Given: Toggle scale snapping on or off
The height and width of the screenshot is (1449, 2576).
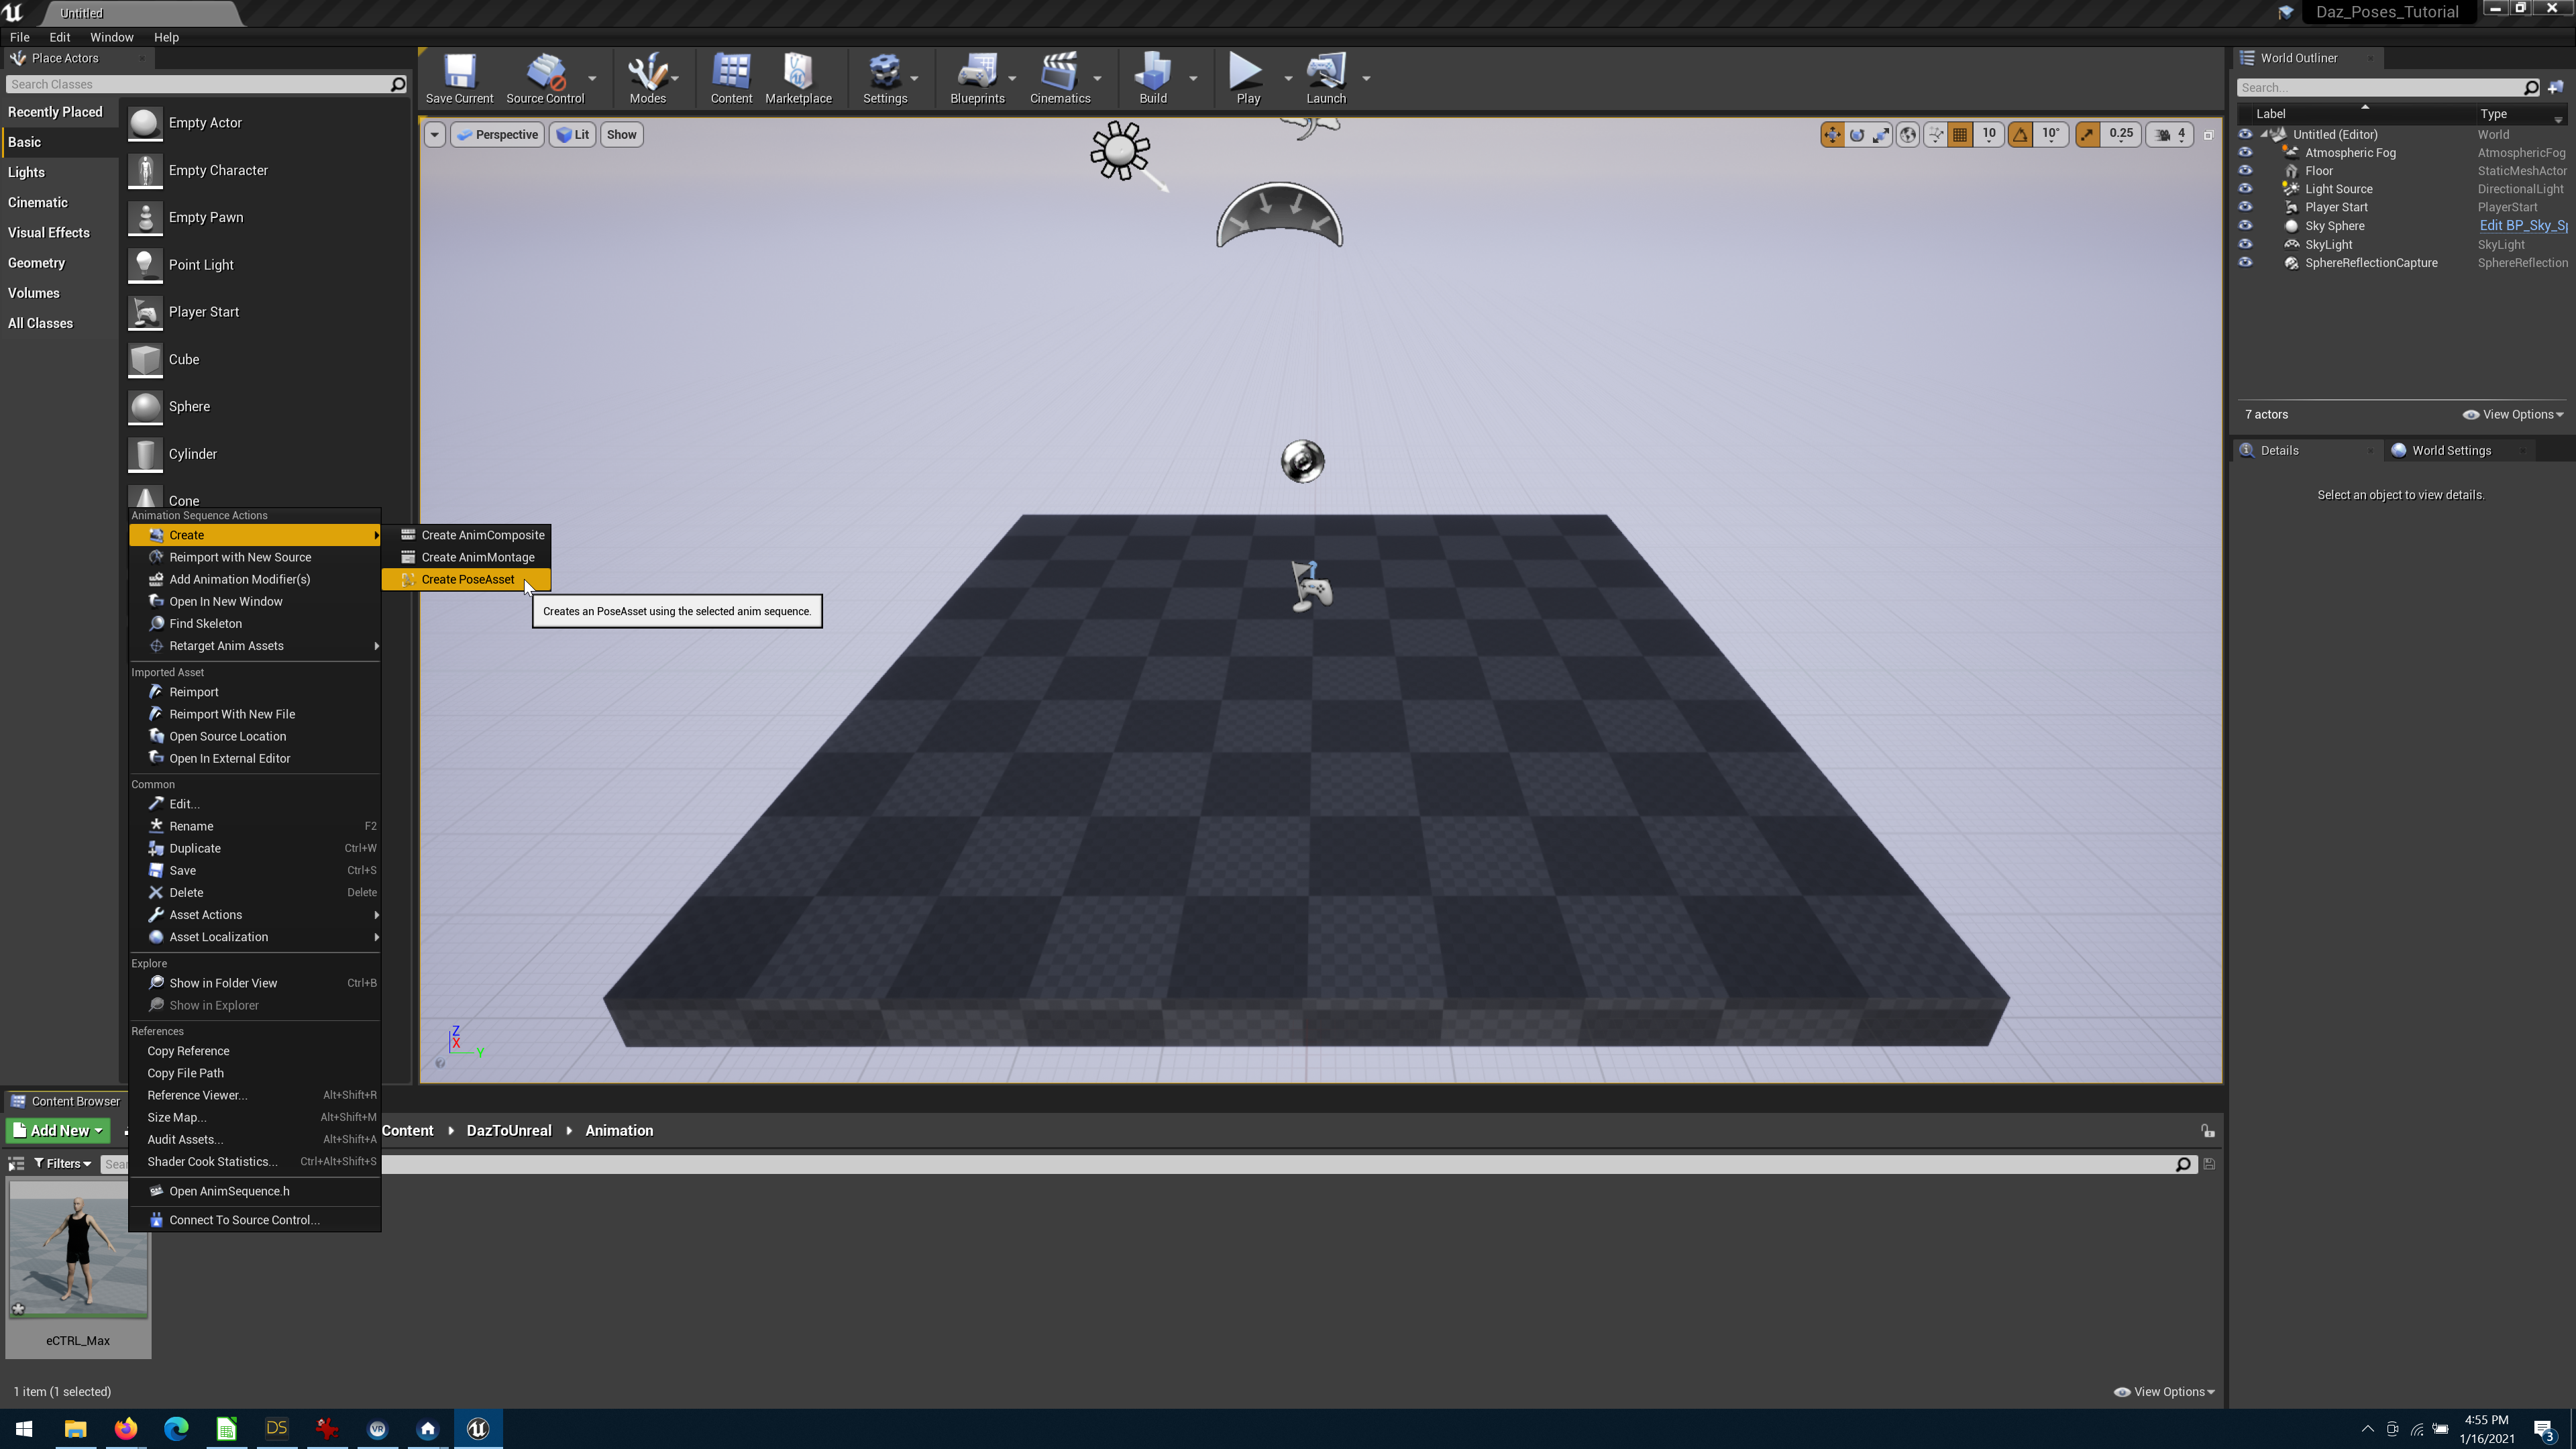Looking at the screenshot, I should coord(2087,134).
